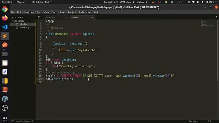Click the Activities button
This screenshot has width=219, height=123.
(7, 2)
